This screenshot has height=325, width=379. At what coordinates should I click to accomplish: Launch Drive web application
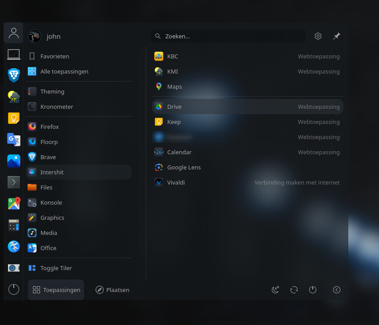247,107
